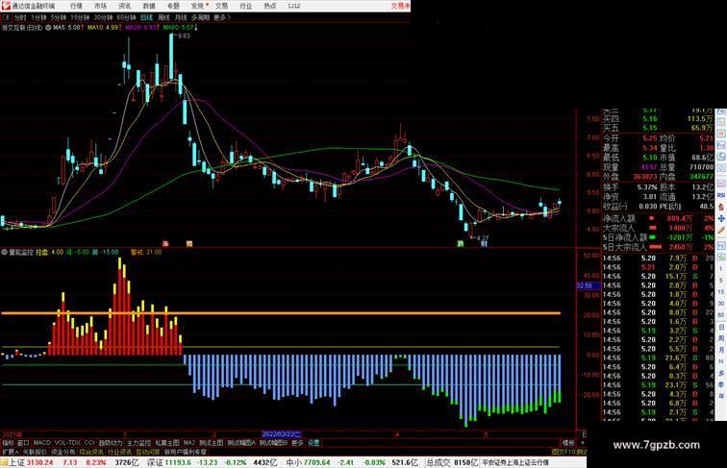The width and height of the screenshot is (727, 468).
Task: Switch to 60-minute via sidebar '60'
Action: coord(721,315)
